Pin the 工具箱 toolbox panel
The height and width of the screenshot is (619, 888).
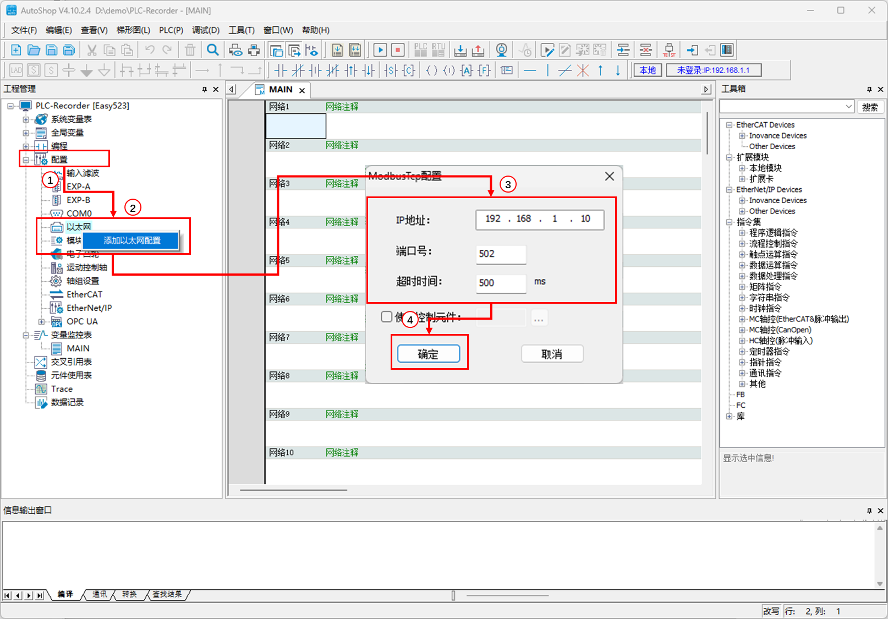click(x=869, y=89)
